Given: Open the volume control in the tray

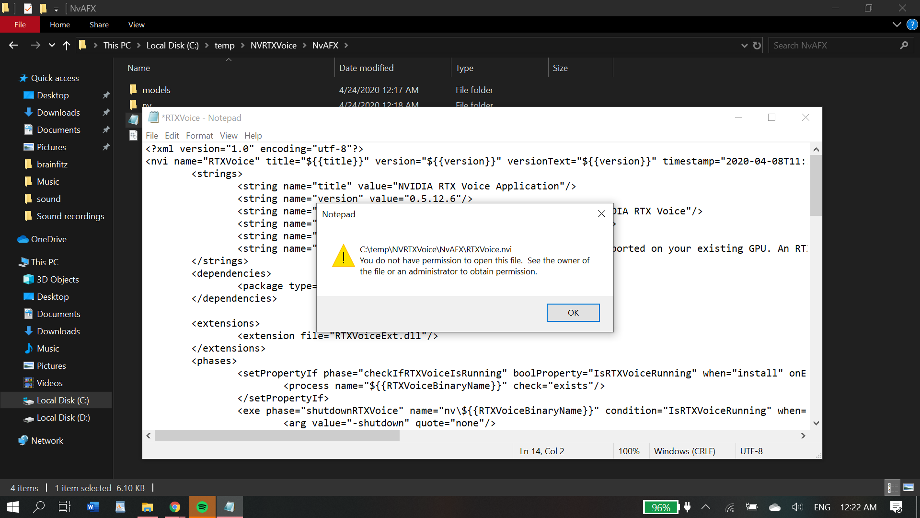Looking at the screenshot, I should (x=797, y=507).
